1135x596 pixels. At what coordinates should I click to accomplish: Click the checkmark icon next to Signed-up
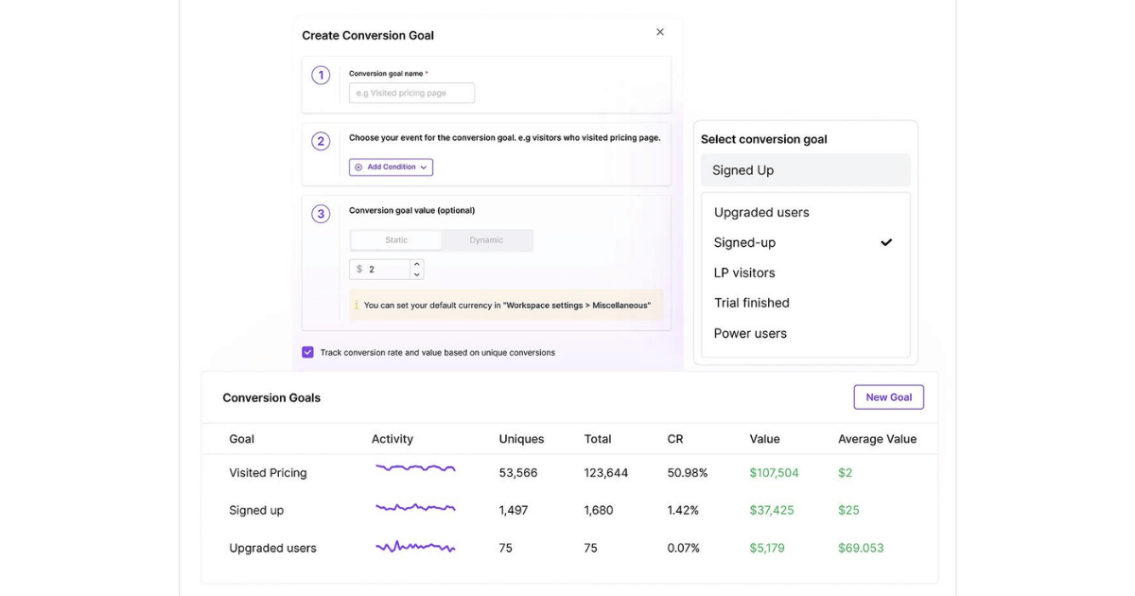click(886, 242)
